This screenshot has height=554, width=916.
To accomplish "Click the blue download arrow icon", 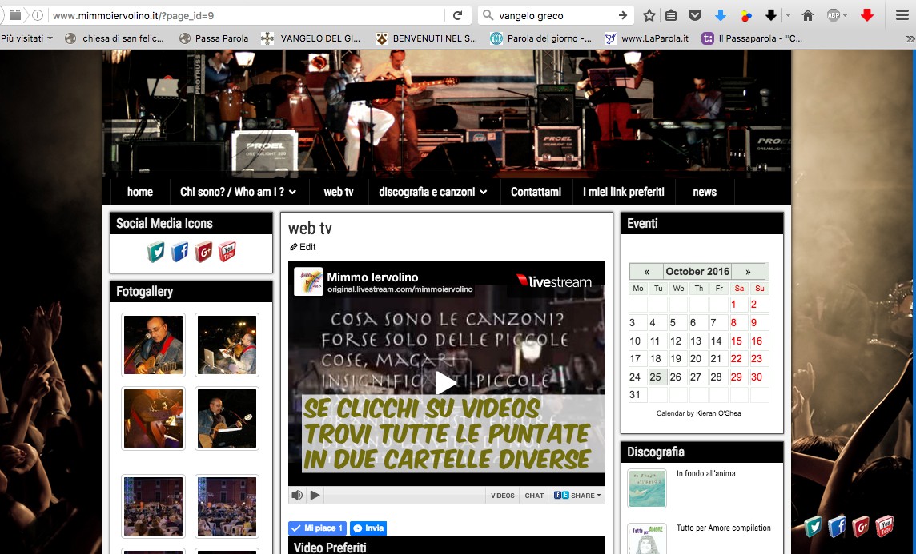I will [x=721, y=16].
